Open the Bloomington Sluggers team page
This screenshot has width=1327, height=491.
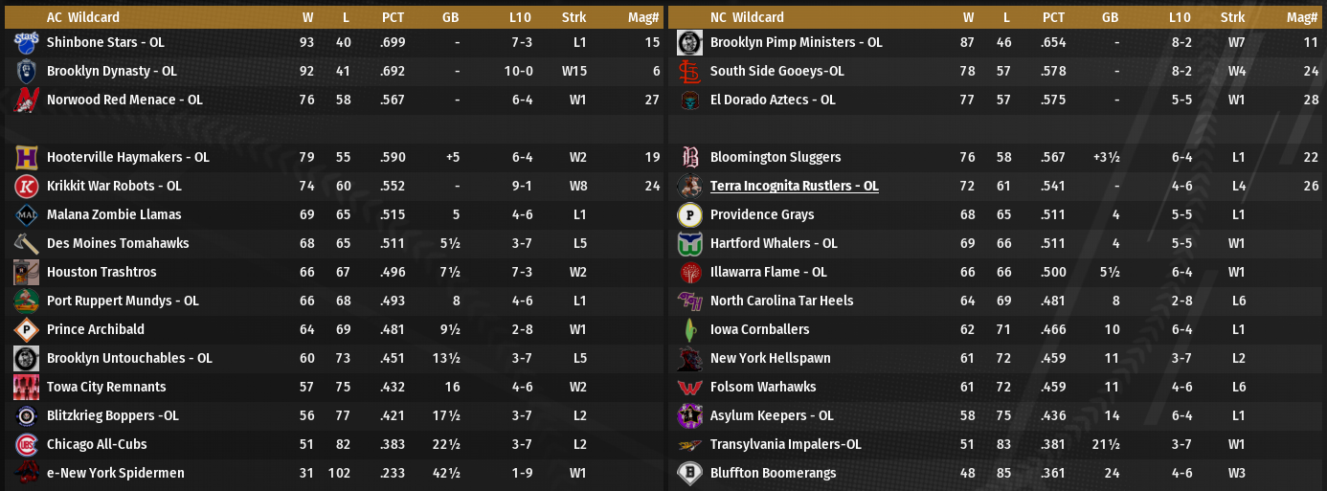click(776, 158)
